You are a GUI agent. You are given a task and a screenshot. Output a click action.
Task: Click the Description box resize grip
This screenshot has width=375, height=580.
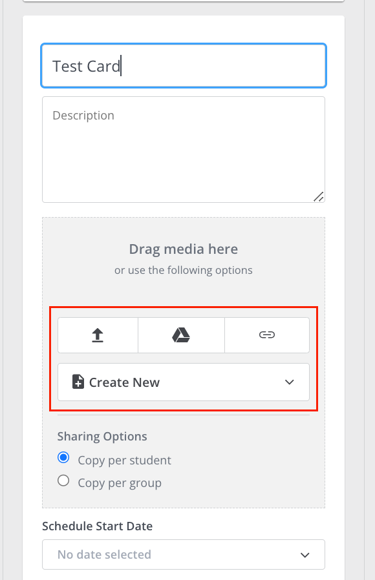tap(318, 197)
